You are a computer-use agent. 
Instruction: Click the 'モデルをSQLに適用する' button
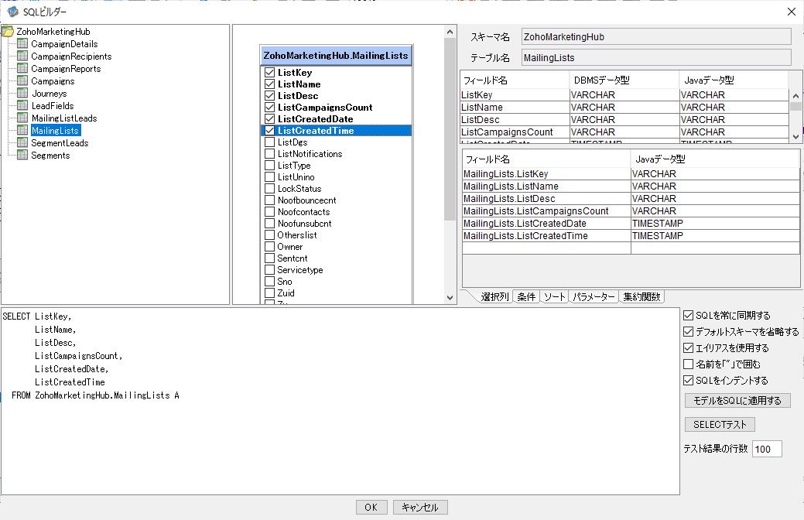tap(737, 401)
